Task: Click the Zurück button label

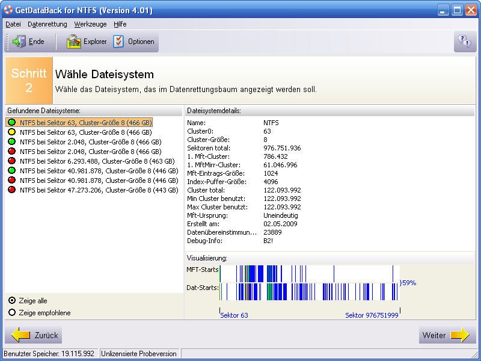Action: tap(46, 335)
